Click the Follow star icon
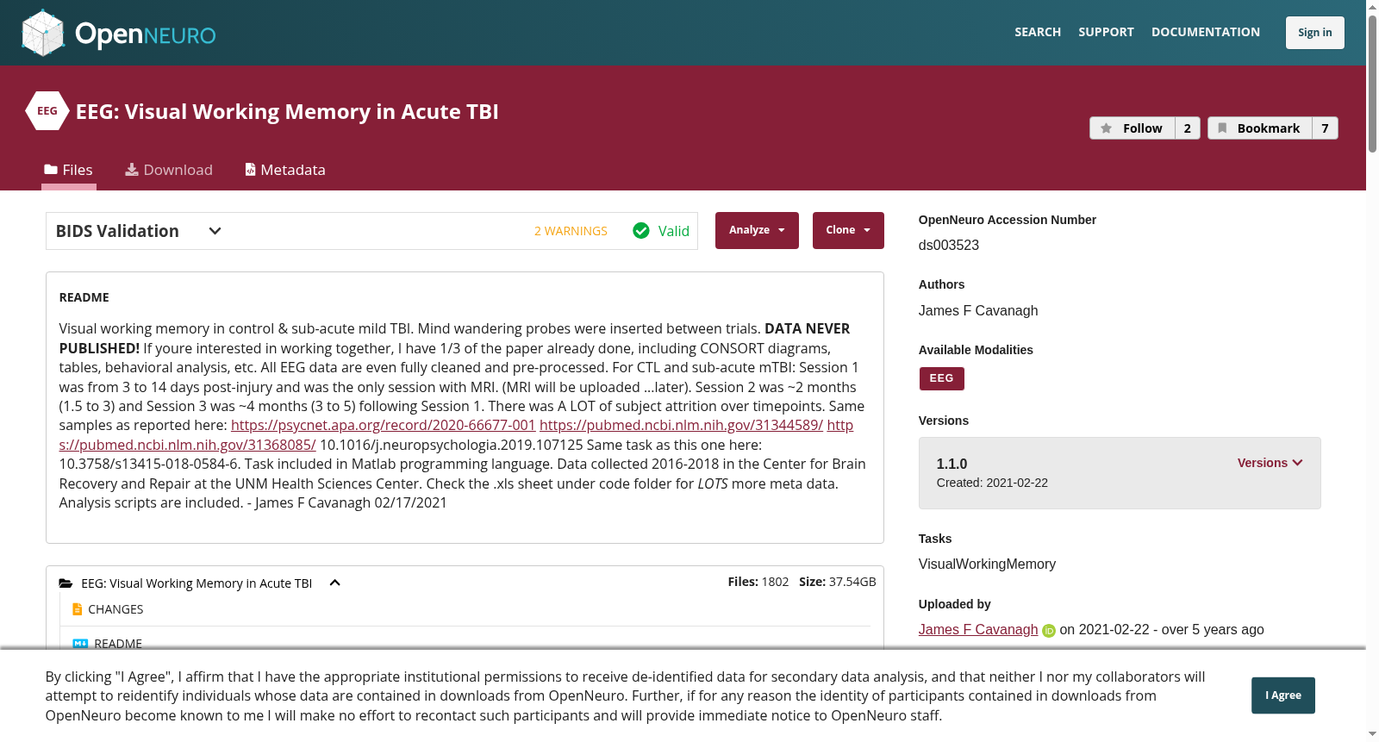This screenshot has height=742, width=1379. [x=1107, y=128]
